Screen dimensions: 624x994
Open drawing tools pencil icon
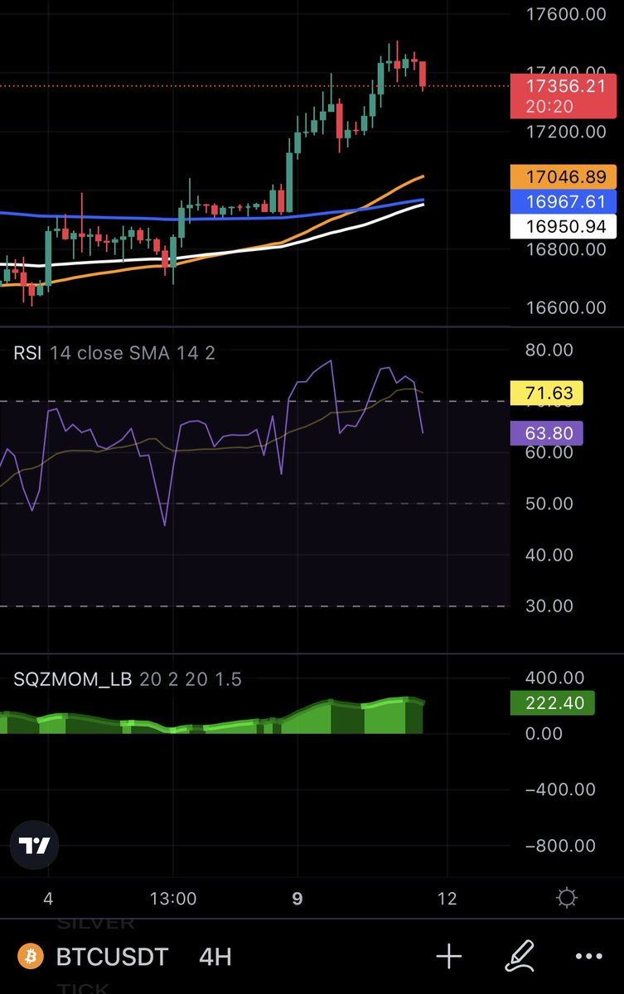click(520, 958)
